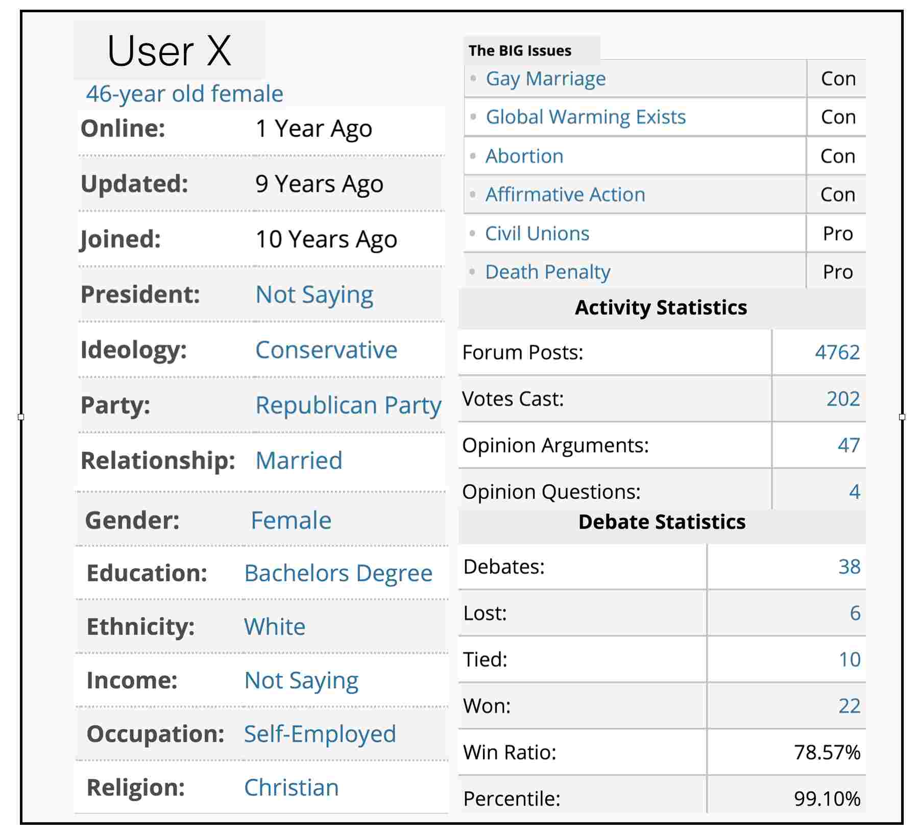Open the Conservative ideology link
Screen dimensions: 918x834
click(x=326, y=350)
